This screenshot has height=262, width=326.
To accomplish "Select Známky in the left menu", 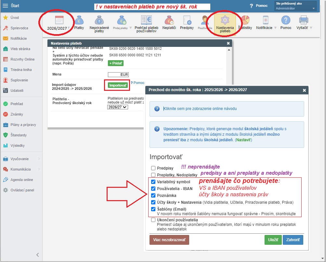I will pos(17,114).
